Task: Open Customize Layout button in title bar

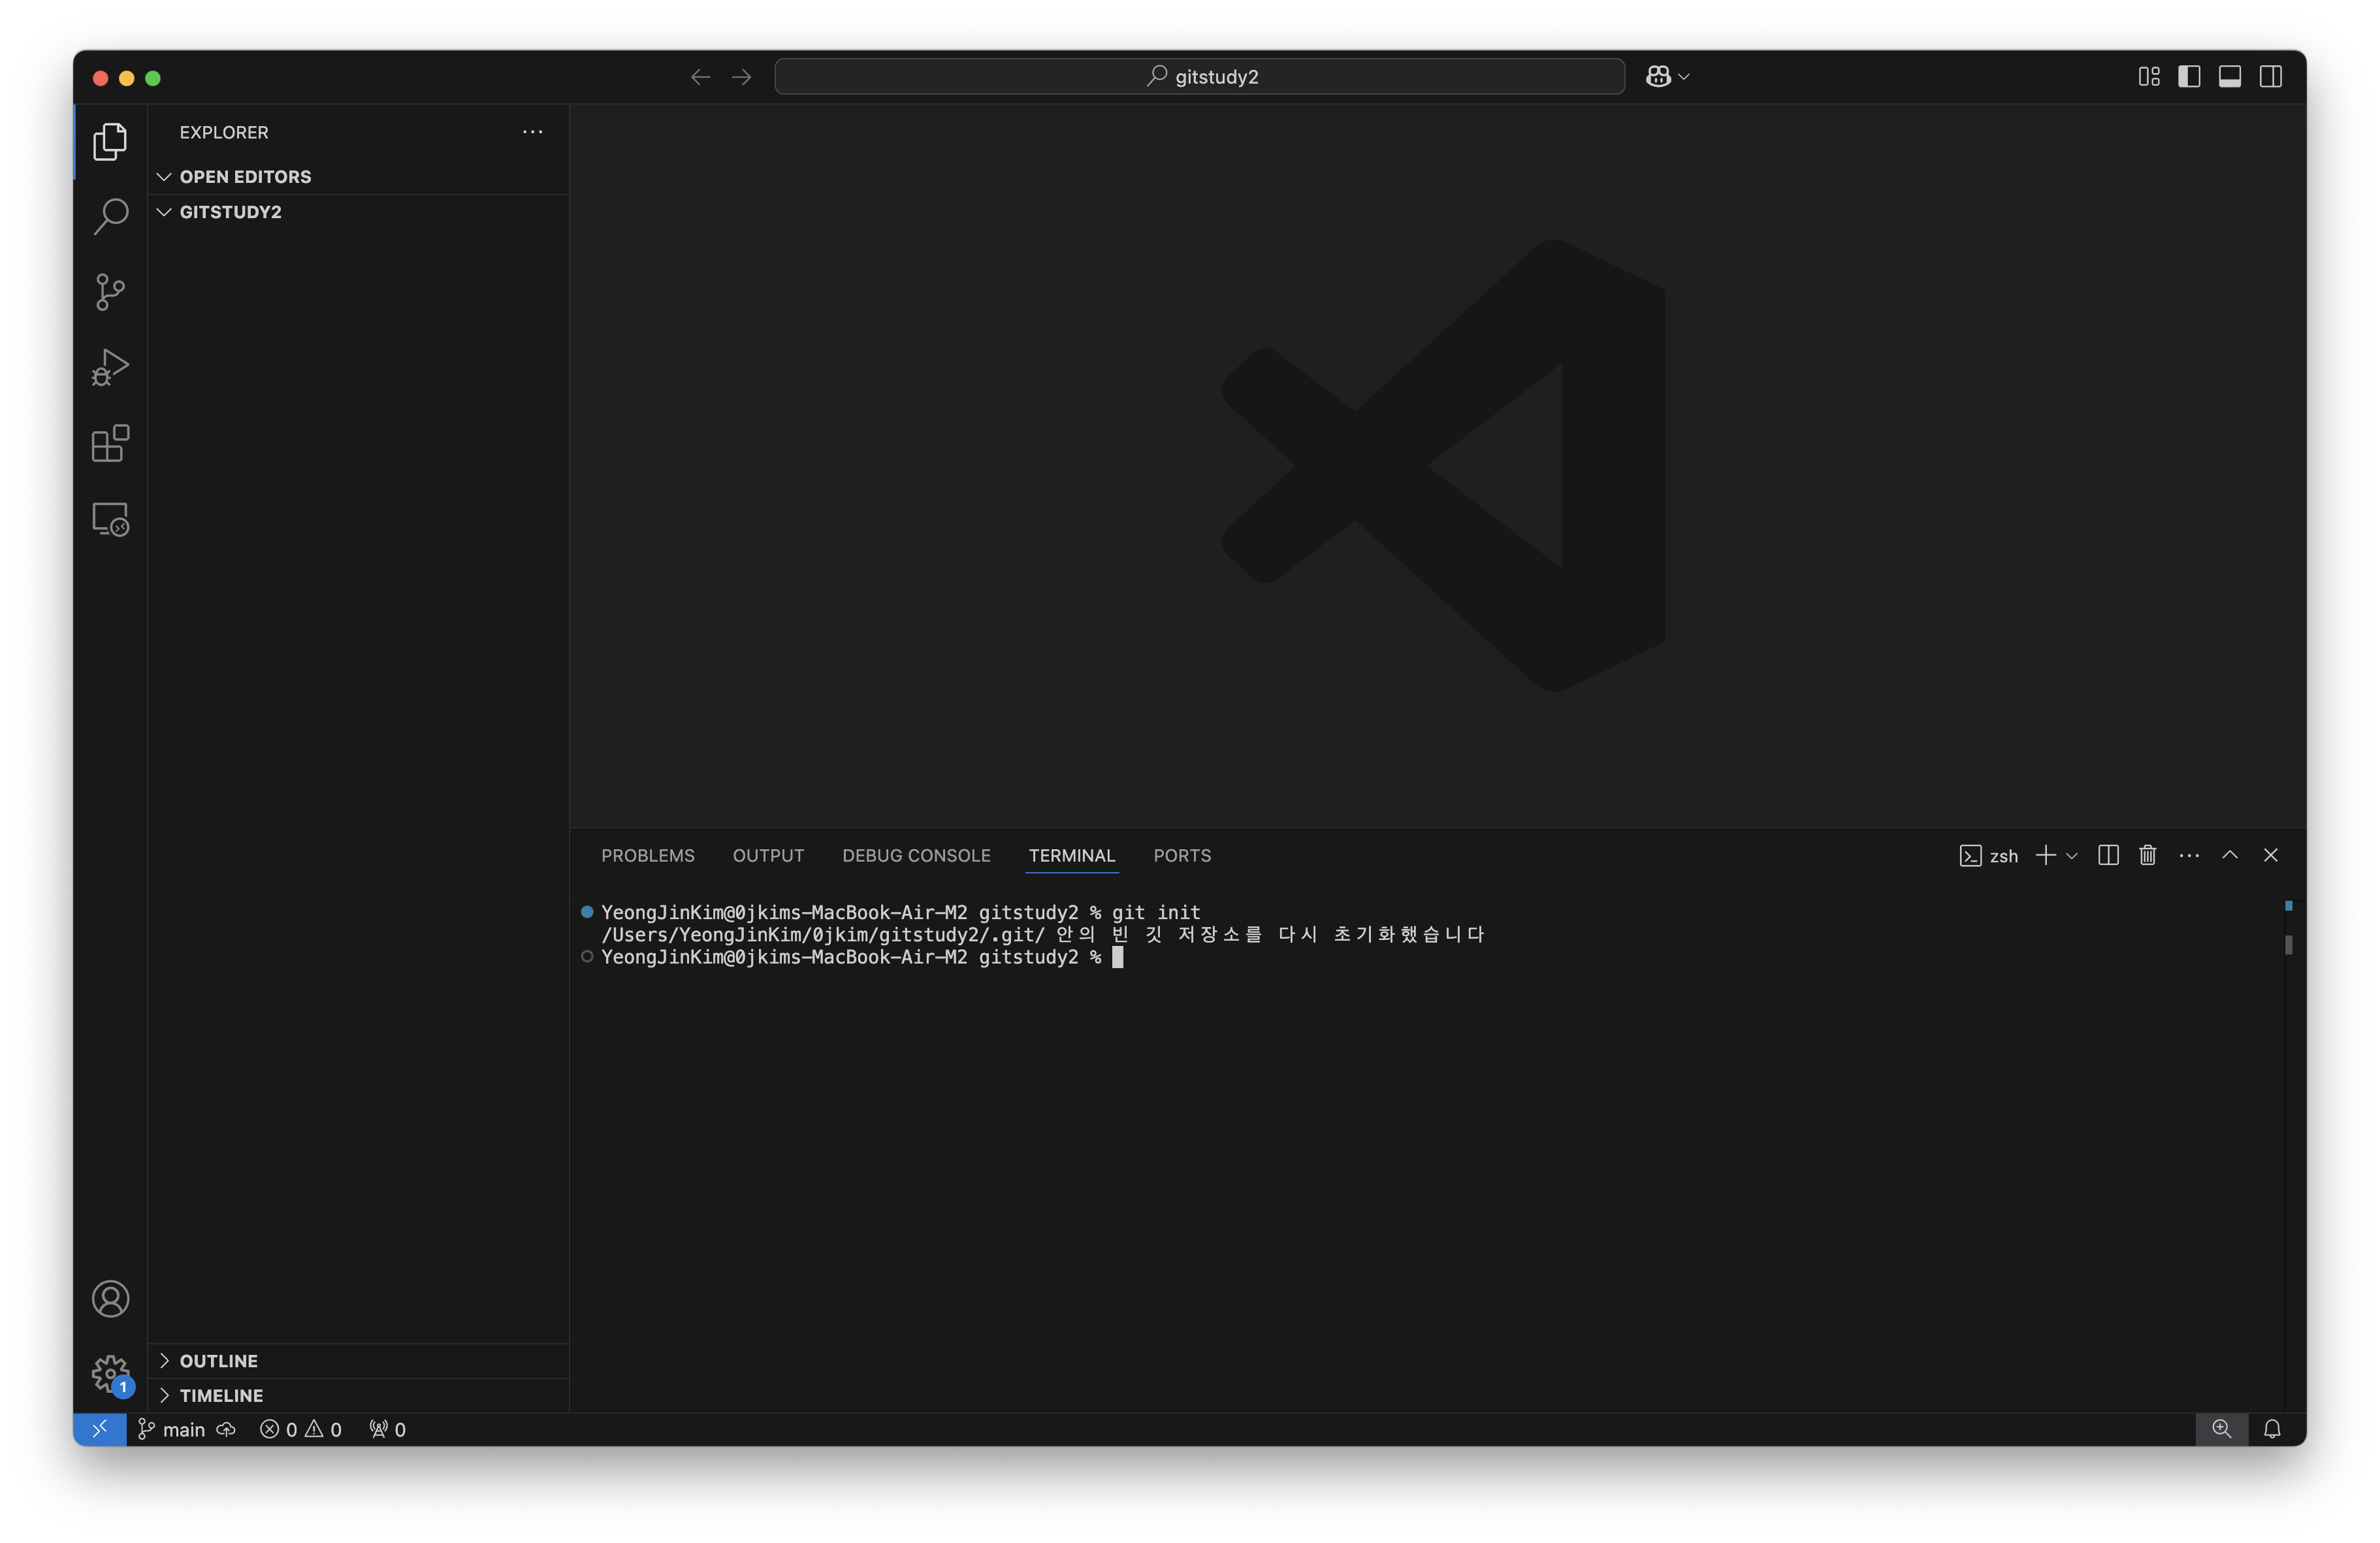Action: pos(2149,77)
